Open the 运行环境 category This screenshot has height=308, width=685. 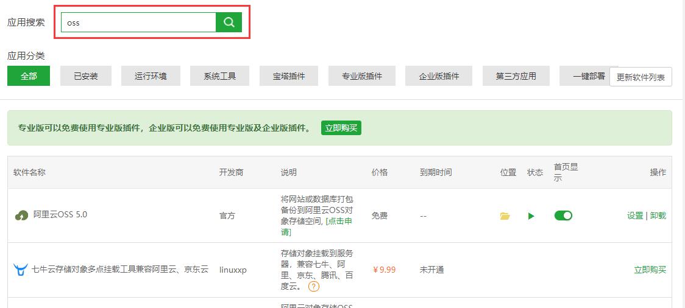pyautogui.click(x=151, y=76)
